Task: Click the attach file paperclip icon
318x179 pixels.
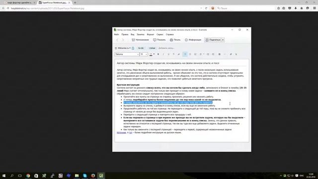Action: [231, 54]
